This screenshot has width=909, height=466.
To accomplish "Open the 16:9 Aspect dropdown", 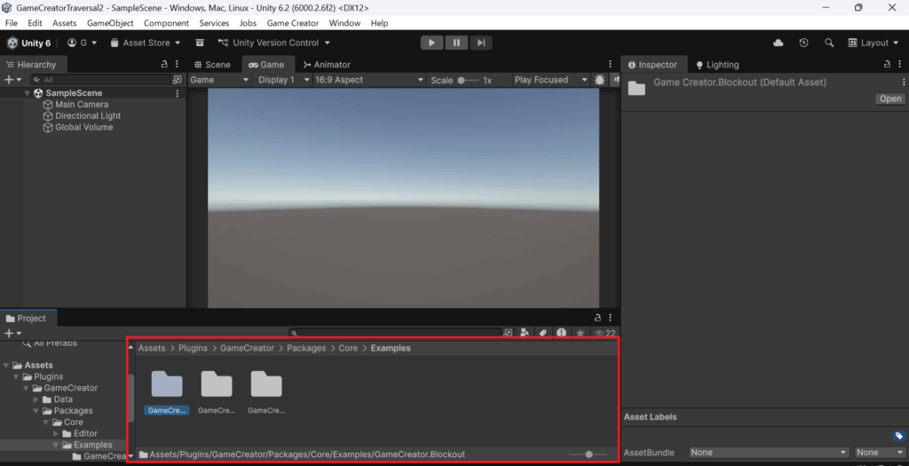I will point(369,80).
